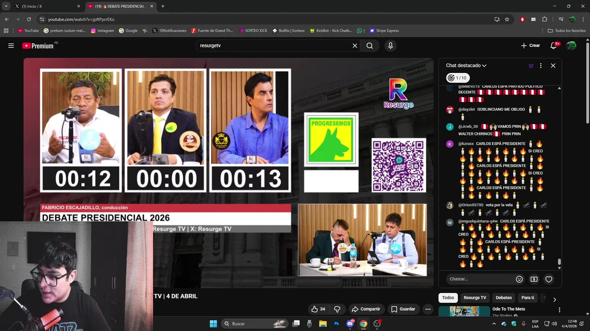Filter by Resurge TV chip
This screenshot has width=590, height=331.
click(x=475, y=298)
